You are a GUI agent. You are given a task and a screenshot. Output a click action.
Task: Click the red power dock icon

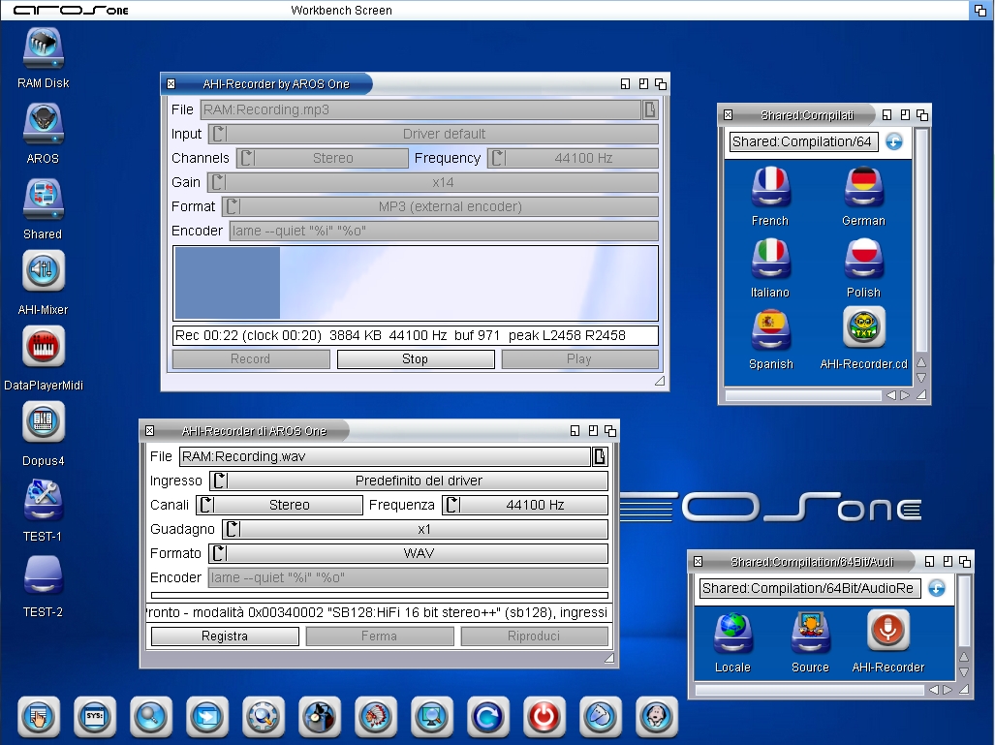tap(544, 717)
